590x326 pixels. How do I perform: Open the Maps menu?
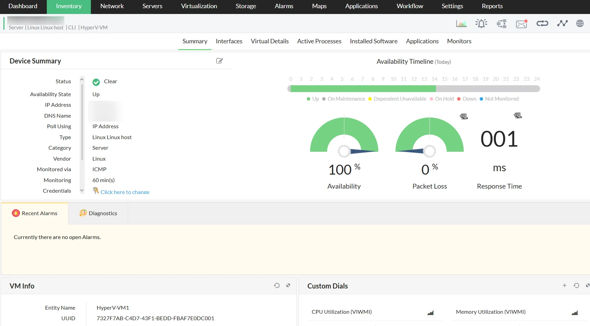pos(319,6)
